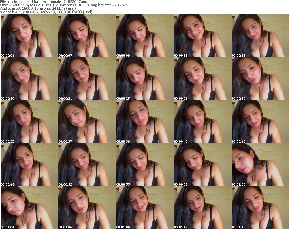Open the 00:00:21 frame

tap(87, 79)
